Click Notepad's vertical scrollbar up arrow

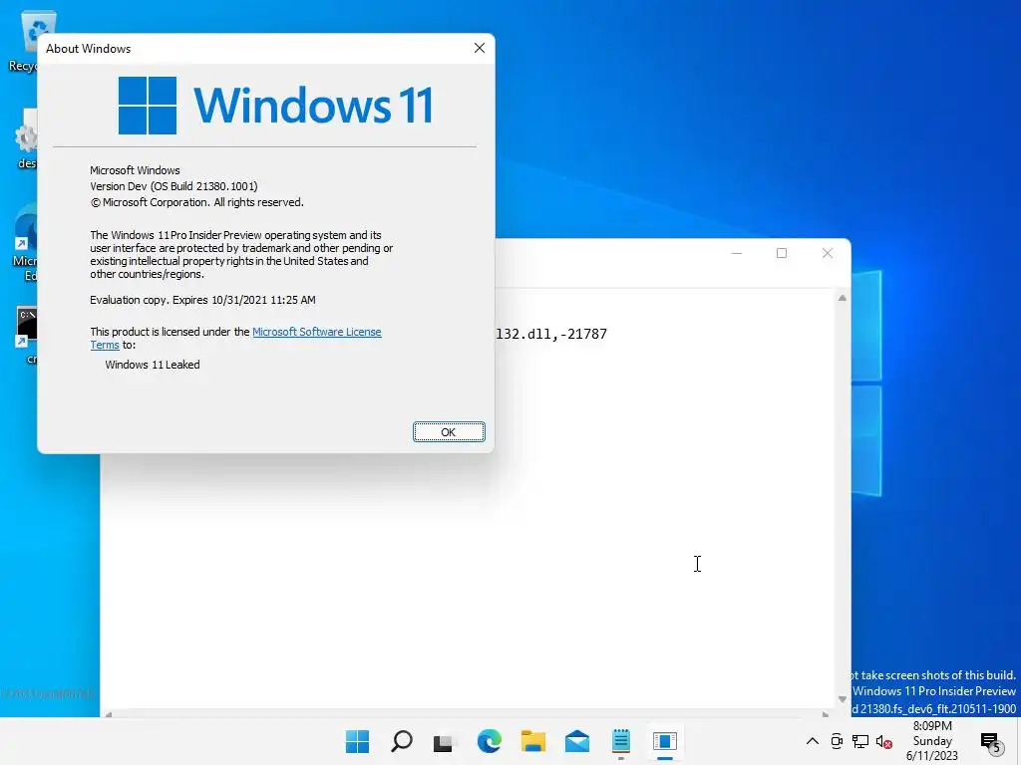click(842, 298)
